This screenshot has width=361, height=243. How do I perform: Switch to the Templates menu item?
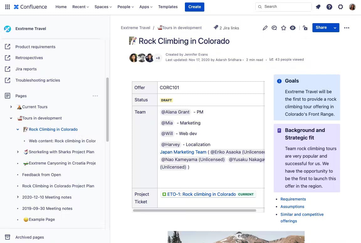(168, 7)
